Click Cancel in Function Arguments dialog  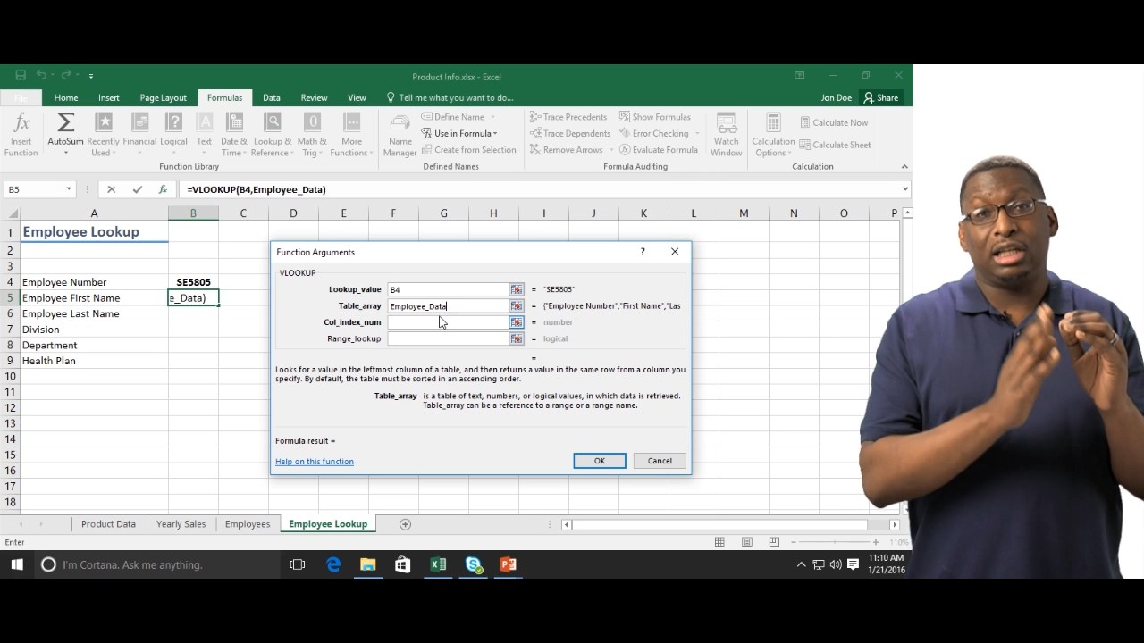pos(660,461)
